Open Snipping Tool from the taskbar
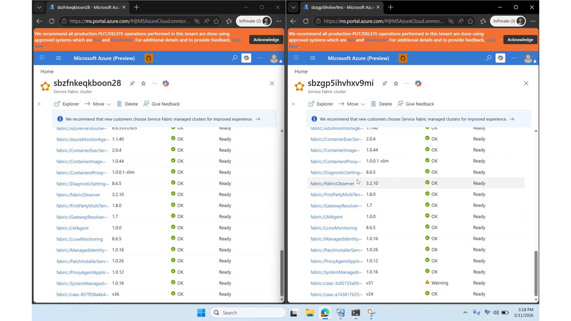Screen dimensions: 571x321 pos(371,313)
